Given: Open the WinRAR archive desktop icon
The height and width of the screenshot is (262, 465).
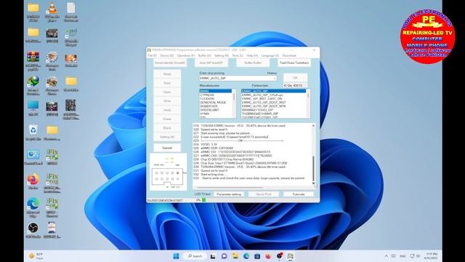Looking at the screenshot, I should [33, 61].
